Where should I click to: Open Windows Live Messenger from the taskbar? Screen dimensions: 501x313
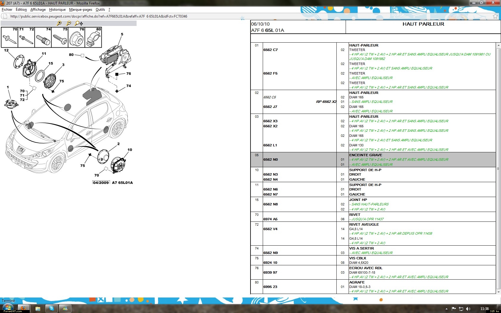point(65,309)
